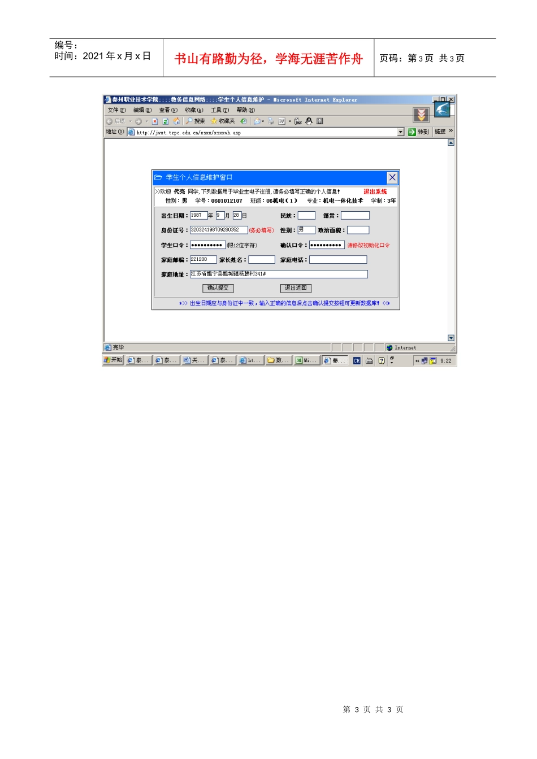The height and width of the screenshot is (759, 537).
Task: Click the 学生口令 password field
Action: pyautogui.click(x=207, y=245)
